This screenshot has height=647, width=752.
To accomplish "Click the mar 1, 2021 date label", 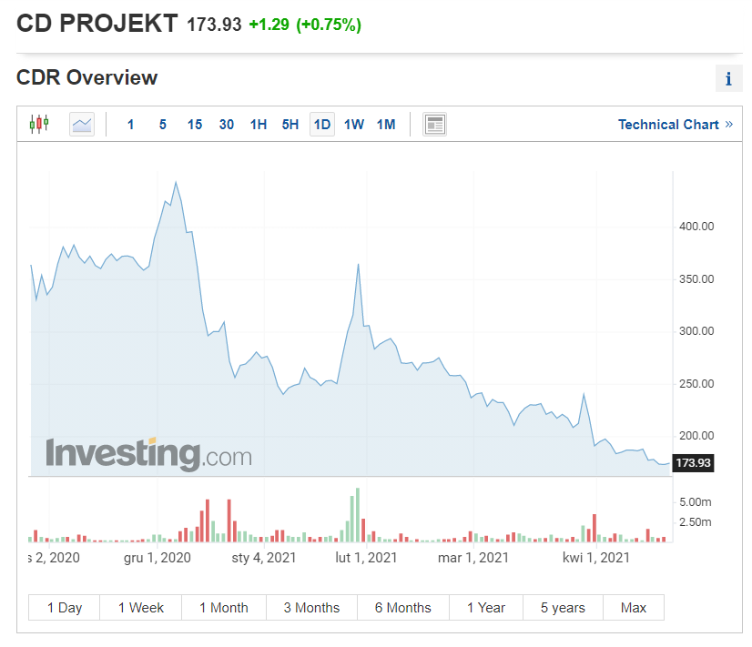I will 473,558.
